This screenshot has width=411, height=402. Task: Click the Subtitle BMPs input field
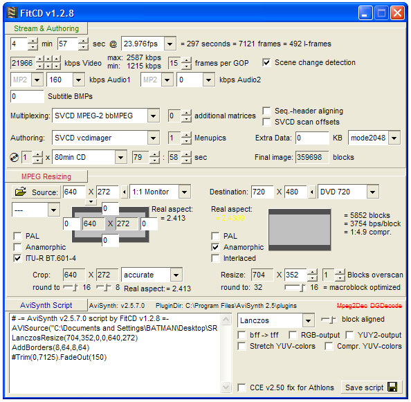tap(27, 96)
